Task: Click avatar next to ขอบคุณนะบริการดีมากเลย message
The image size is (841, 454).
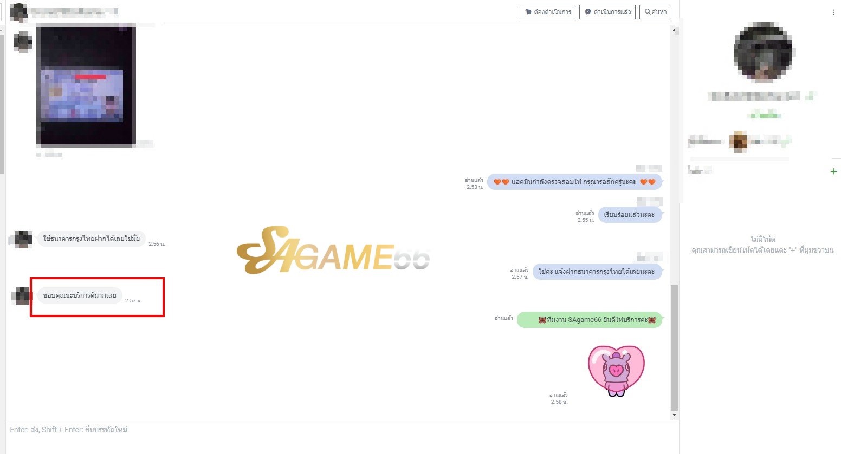Action: pos(22,296)
